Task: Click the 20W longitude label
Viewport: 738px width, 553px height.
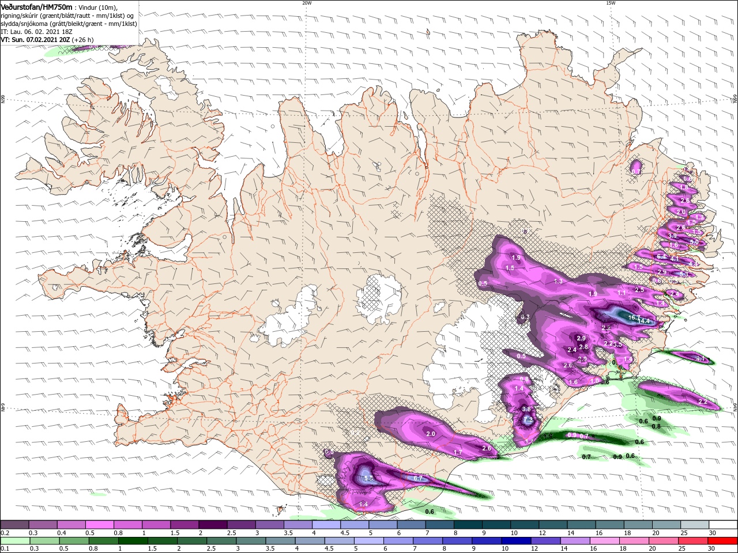Action: 307,3
